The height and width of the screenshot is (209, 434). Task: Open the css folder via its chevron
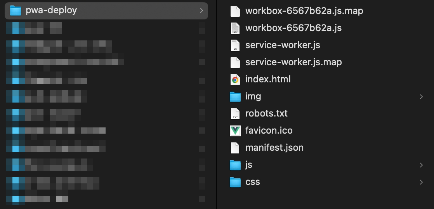421,182
